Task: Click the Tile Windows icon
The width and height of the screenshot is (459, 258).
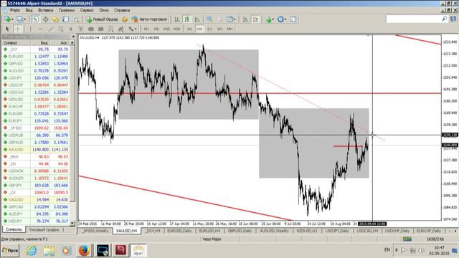Action: [229, 19]
